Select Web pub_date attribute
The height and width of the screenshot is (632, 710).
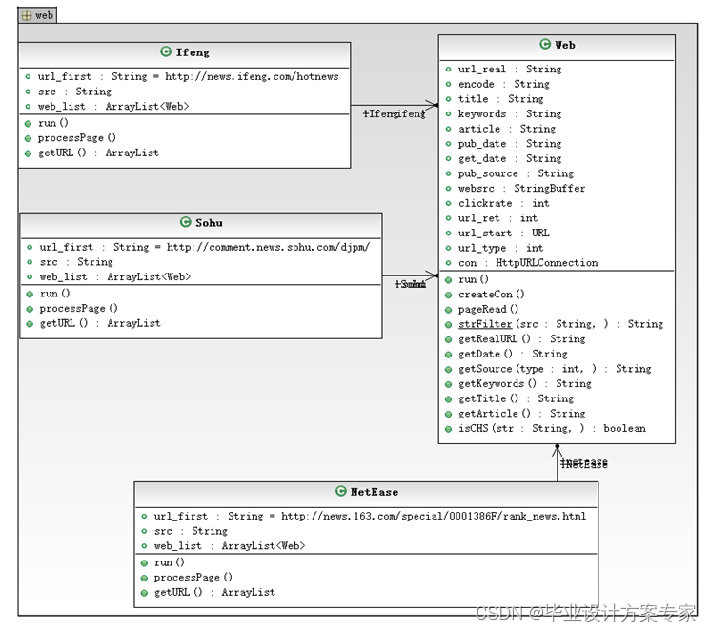coord(510,144)
